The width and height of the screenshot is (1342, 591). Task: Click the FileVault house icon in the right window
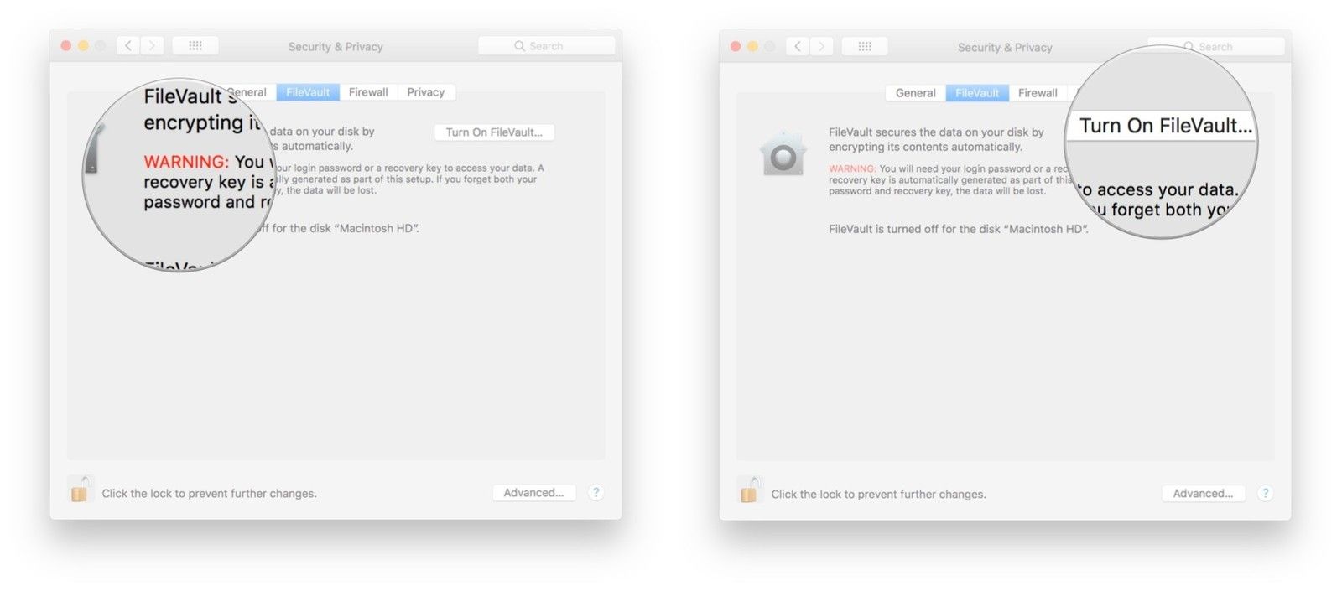pos(783,154)
